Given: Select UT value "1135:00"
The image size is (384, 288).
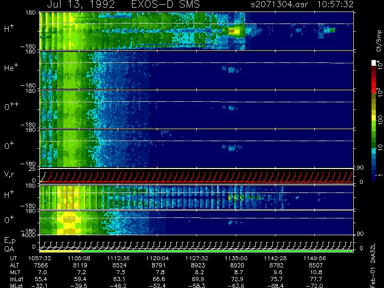Looking at the screenshot, I should pos(236,258).
